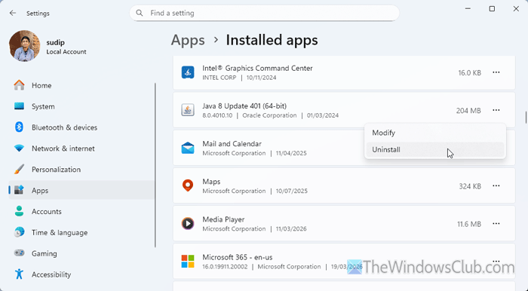Open the Accounts person icon
The width and height of the screenshot is (528, 291).
pos(19,211)
